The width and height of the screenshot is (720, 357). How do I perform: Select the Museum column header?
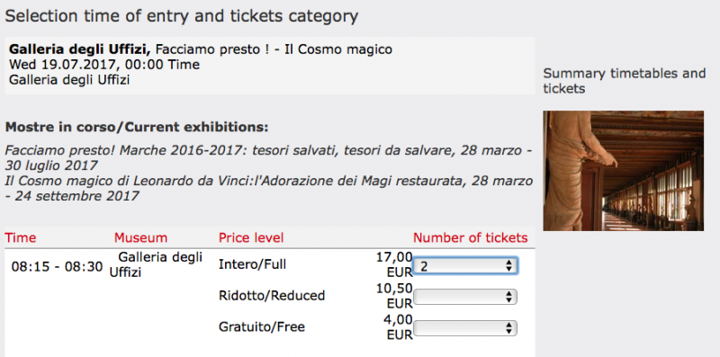point(140,237)
